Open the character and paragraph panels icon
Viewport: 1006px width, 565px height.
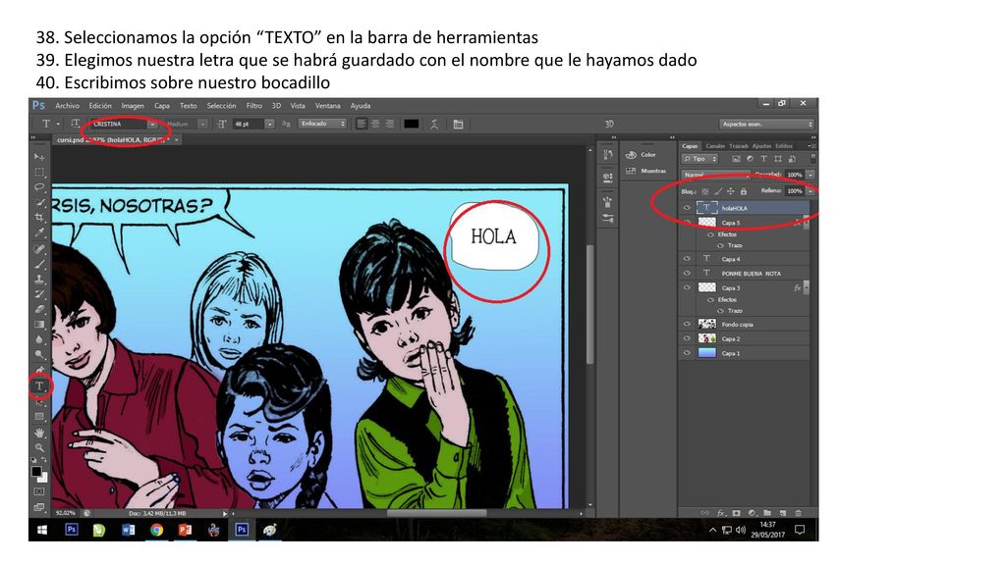pyautogui.click(x=458, y=124)
